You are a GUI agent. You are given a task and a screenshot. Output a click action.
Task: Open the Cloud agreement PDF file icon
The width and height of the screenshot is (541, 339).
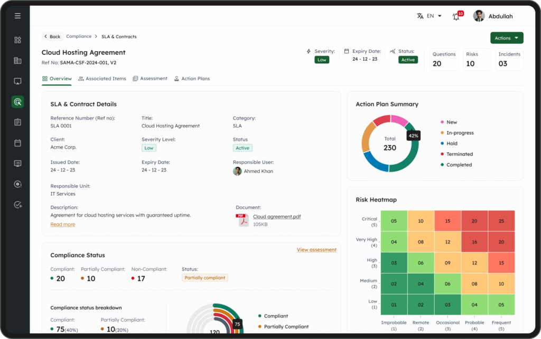point(242,220)
